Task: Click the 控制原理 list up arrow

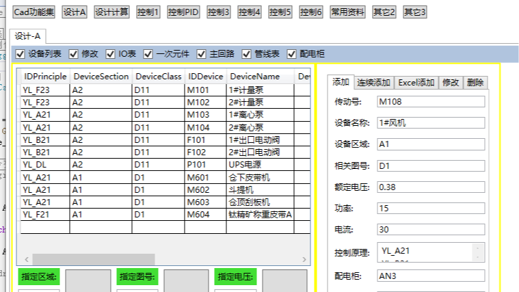Action: [477, 248]
